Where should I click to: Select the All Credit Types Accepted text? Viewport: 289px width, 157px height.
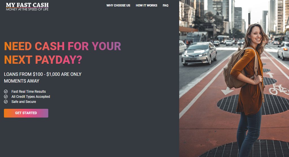point(30,97)
